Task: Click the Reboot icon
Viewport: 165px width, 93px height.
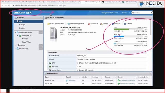Action: 101,24
